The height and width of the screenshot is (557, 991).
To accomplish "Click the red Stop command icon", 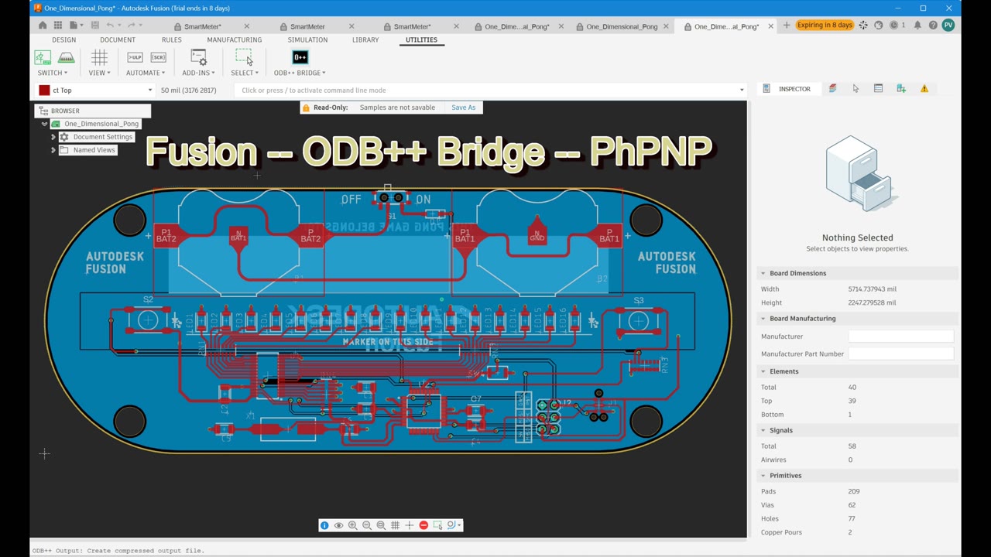I will [423, 525].
